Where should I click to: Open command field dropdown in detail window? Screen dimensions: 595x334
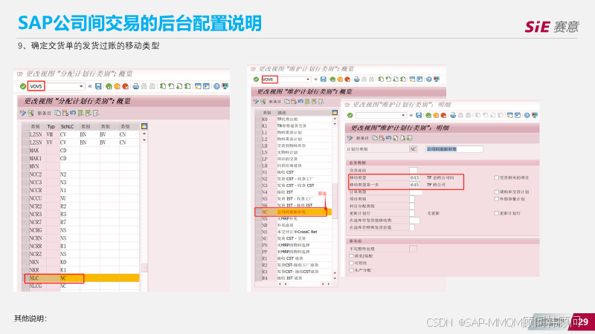pyautogui.click(x=403, y=115)
